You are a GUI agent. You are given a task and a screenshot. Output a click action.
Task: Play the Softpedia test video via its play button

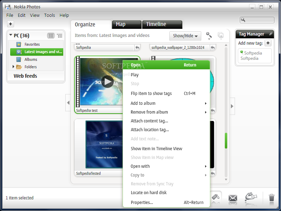[x=107, y=82]
